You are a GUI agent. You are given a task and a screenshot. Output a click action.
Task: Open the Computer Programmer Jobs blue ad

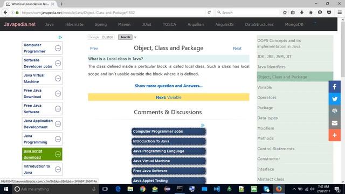click(x=169, y=131)
